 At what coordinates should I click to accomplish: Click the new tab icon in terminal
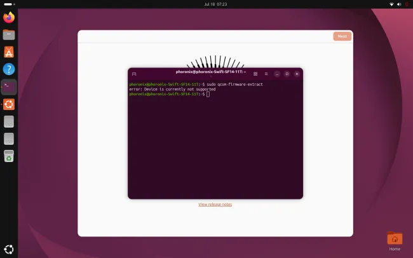134,74
